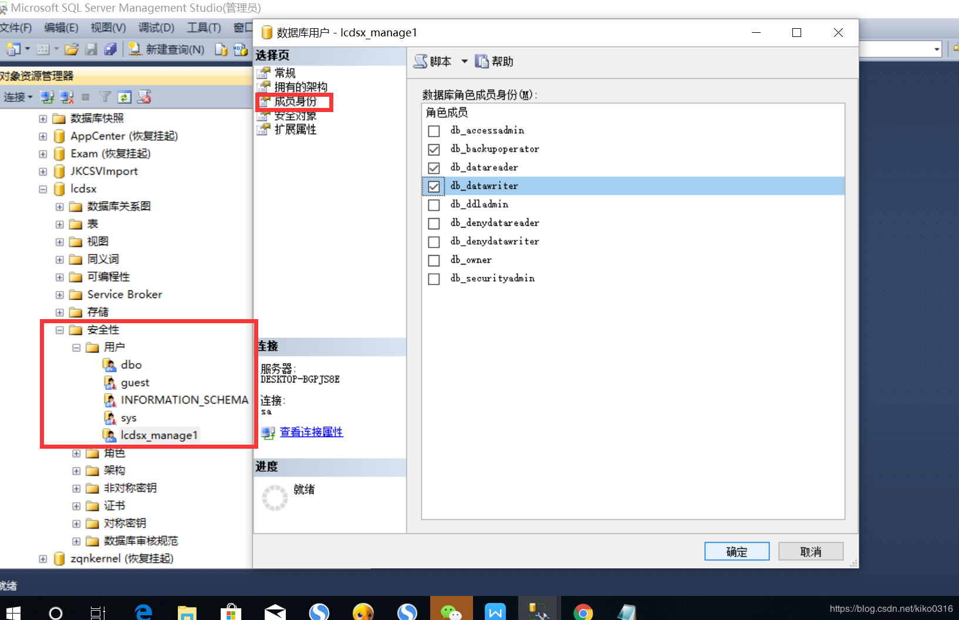Select the lcdsx_manage1 user

point(158,435)
